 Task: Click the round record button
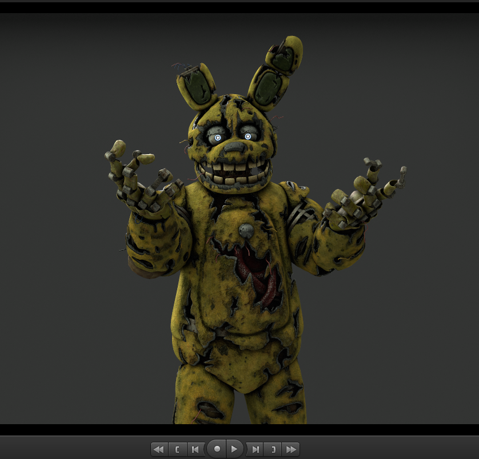pyautogui.click(x=217, y=449)
